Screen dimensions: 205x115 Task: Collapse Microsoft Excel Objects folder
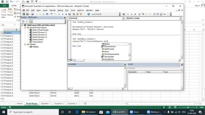coord(25,28)
